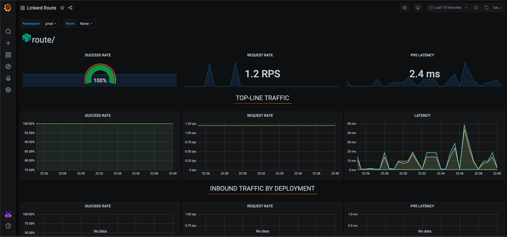Refresh the dashboard now
This screenshot has width=507, height=237.
tap(487, 8)
